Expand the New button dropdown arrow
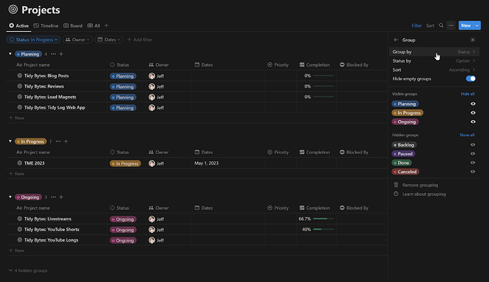Viewport: 489px width, 282px height. [x=477, y=25]
